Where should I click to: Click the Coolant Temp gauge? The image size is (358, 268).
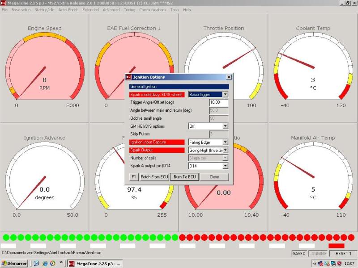click(x=313, y=66)
